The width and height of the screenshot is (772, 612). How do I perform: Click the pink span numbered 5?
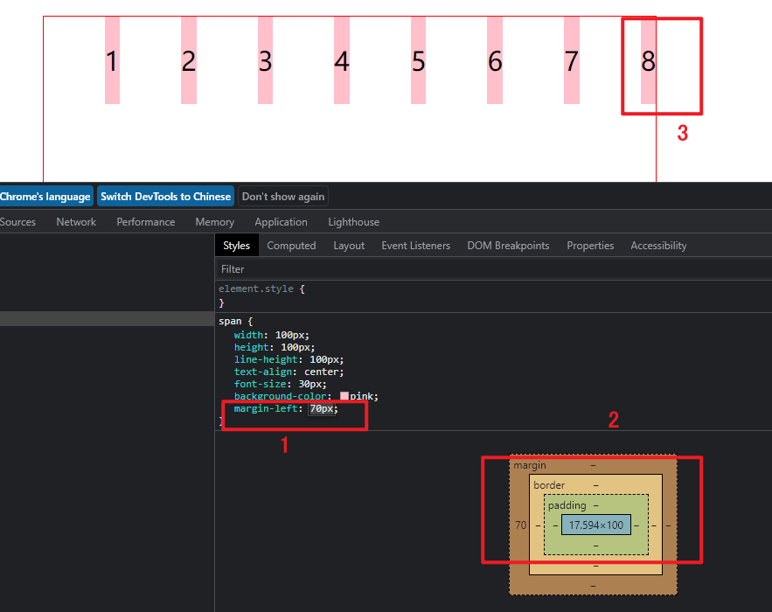(x=419, y=60)
